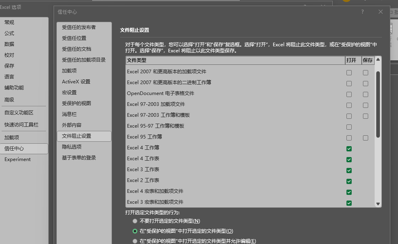Viewport: 398px width, 244px height.
Task: Select 保存 in Excel 选项 sidebar
Action: pyautogui.click(x=24, y=66)
